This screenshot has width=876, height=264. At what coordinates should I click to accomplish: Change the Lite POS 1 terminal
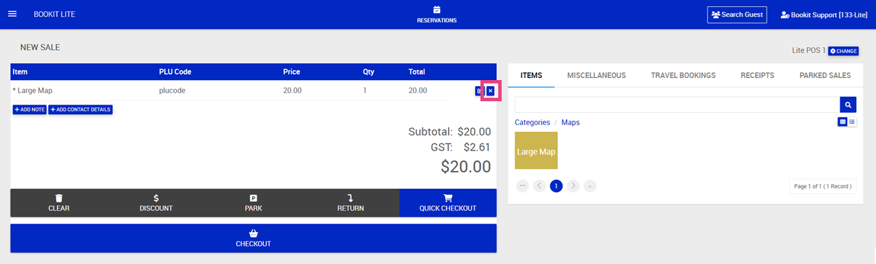click(843, 51)
